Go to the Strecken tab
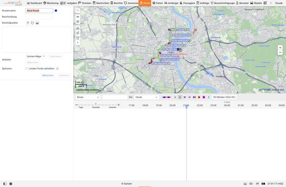Screen dimensions: 286x187 (85, 3)
